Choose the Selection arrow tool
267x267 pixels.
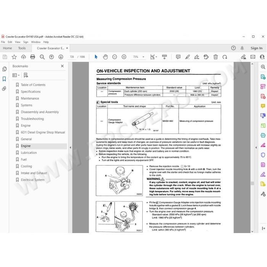point(96,57)
